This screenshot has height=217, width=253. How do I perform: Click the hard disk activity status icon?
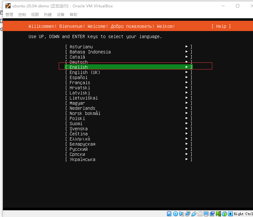pyautogui.click(x=169, y=213)
